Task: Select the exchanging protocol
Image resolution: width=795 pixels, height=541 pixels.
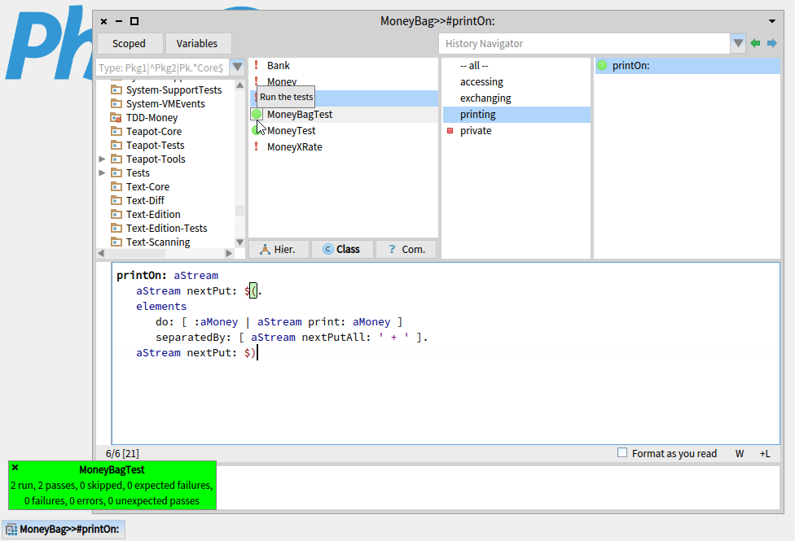Action: pyautogui.click(x=516, y=98)
